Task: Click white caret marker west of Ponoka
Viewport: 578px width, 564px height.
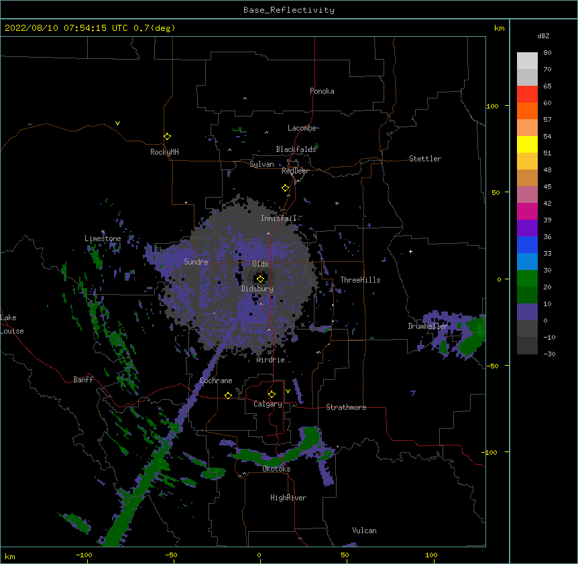Action: click(245, 98)
